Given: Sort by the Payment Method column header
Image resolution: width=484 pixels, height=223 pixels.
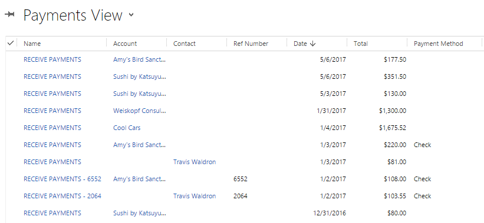Looking at the screenshot, I should point(439,44).
